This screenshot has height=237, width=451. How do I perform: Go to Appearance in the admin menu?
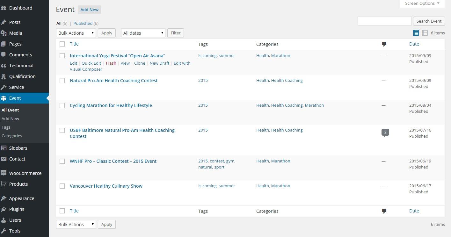(21, 198)
